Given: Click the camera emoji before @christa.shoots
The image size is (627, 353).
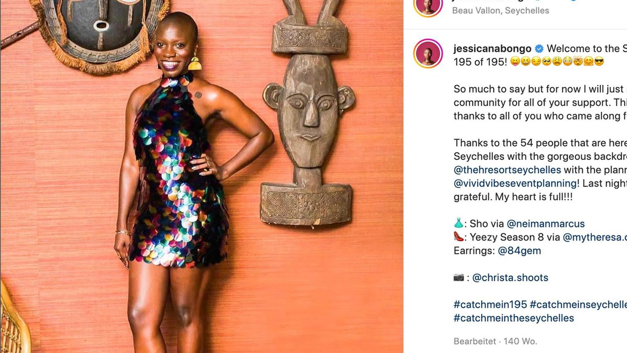Looking at the screenshot, I should (x=458, y=278).
